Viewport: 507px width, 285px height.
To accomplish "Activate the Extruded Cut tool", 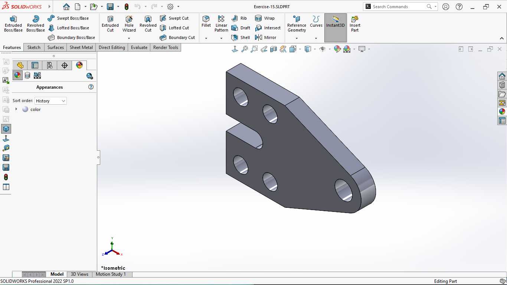I will [x=110, y=24].
